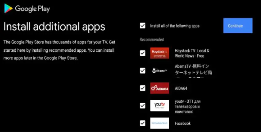Image resolution: width=261 pixels, height=133 pixels.
Task: Uncheck the Facebook checkbox
Action: pos(143,123)
